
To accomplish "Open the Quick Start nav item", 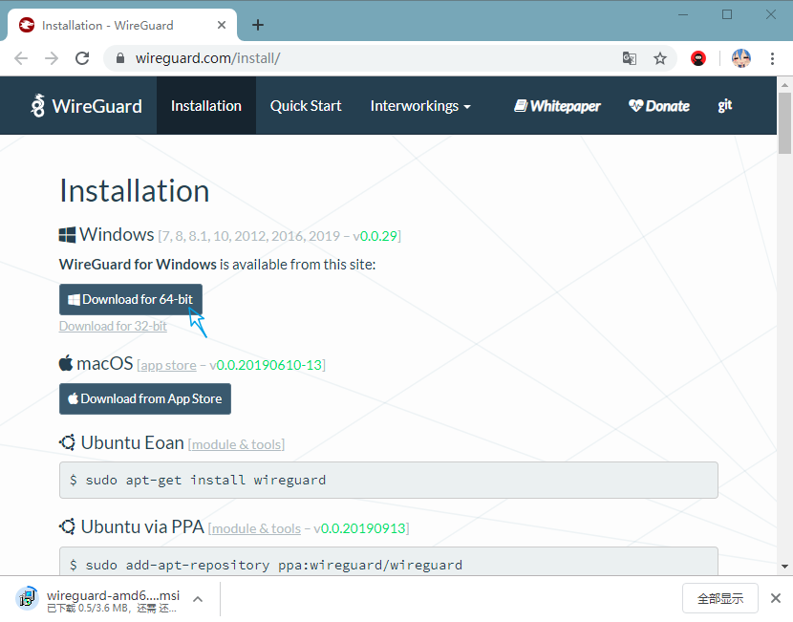I will (x=306, y=106).
